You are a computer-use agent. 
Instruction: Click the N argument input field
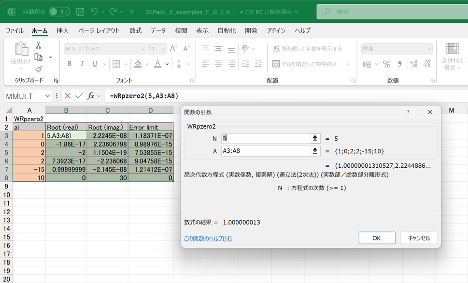(266, 138)
